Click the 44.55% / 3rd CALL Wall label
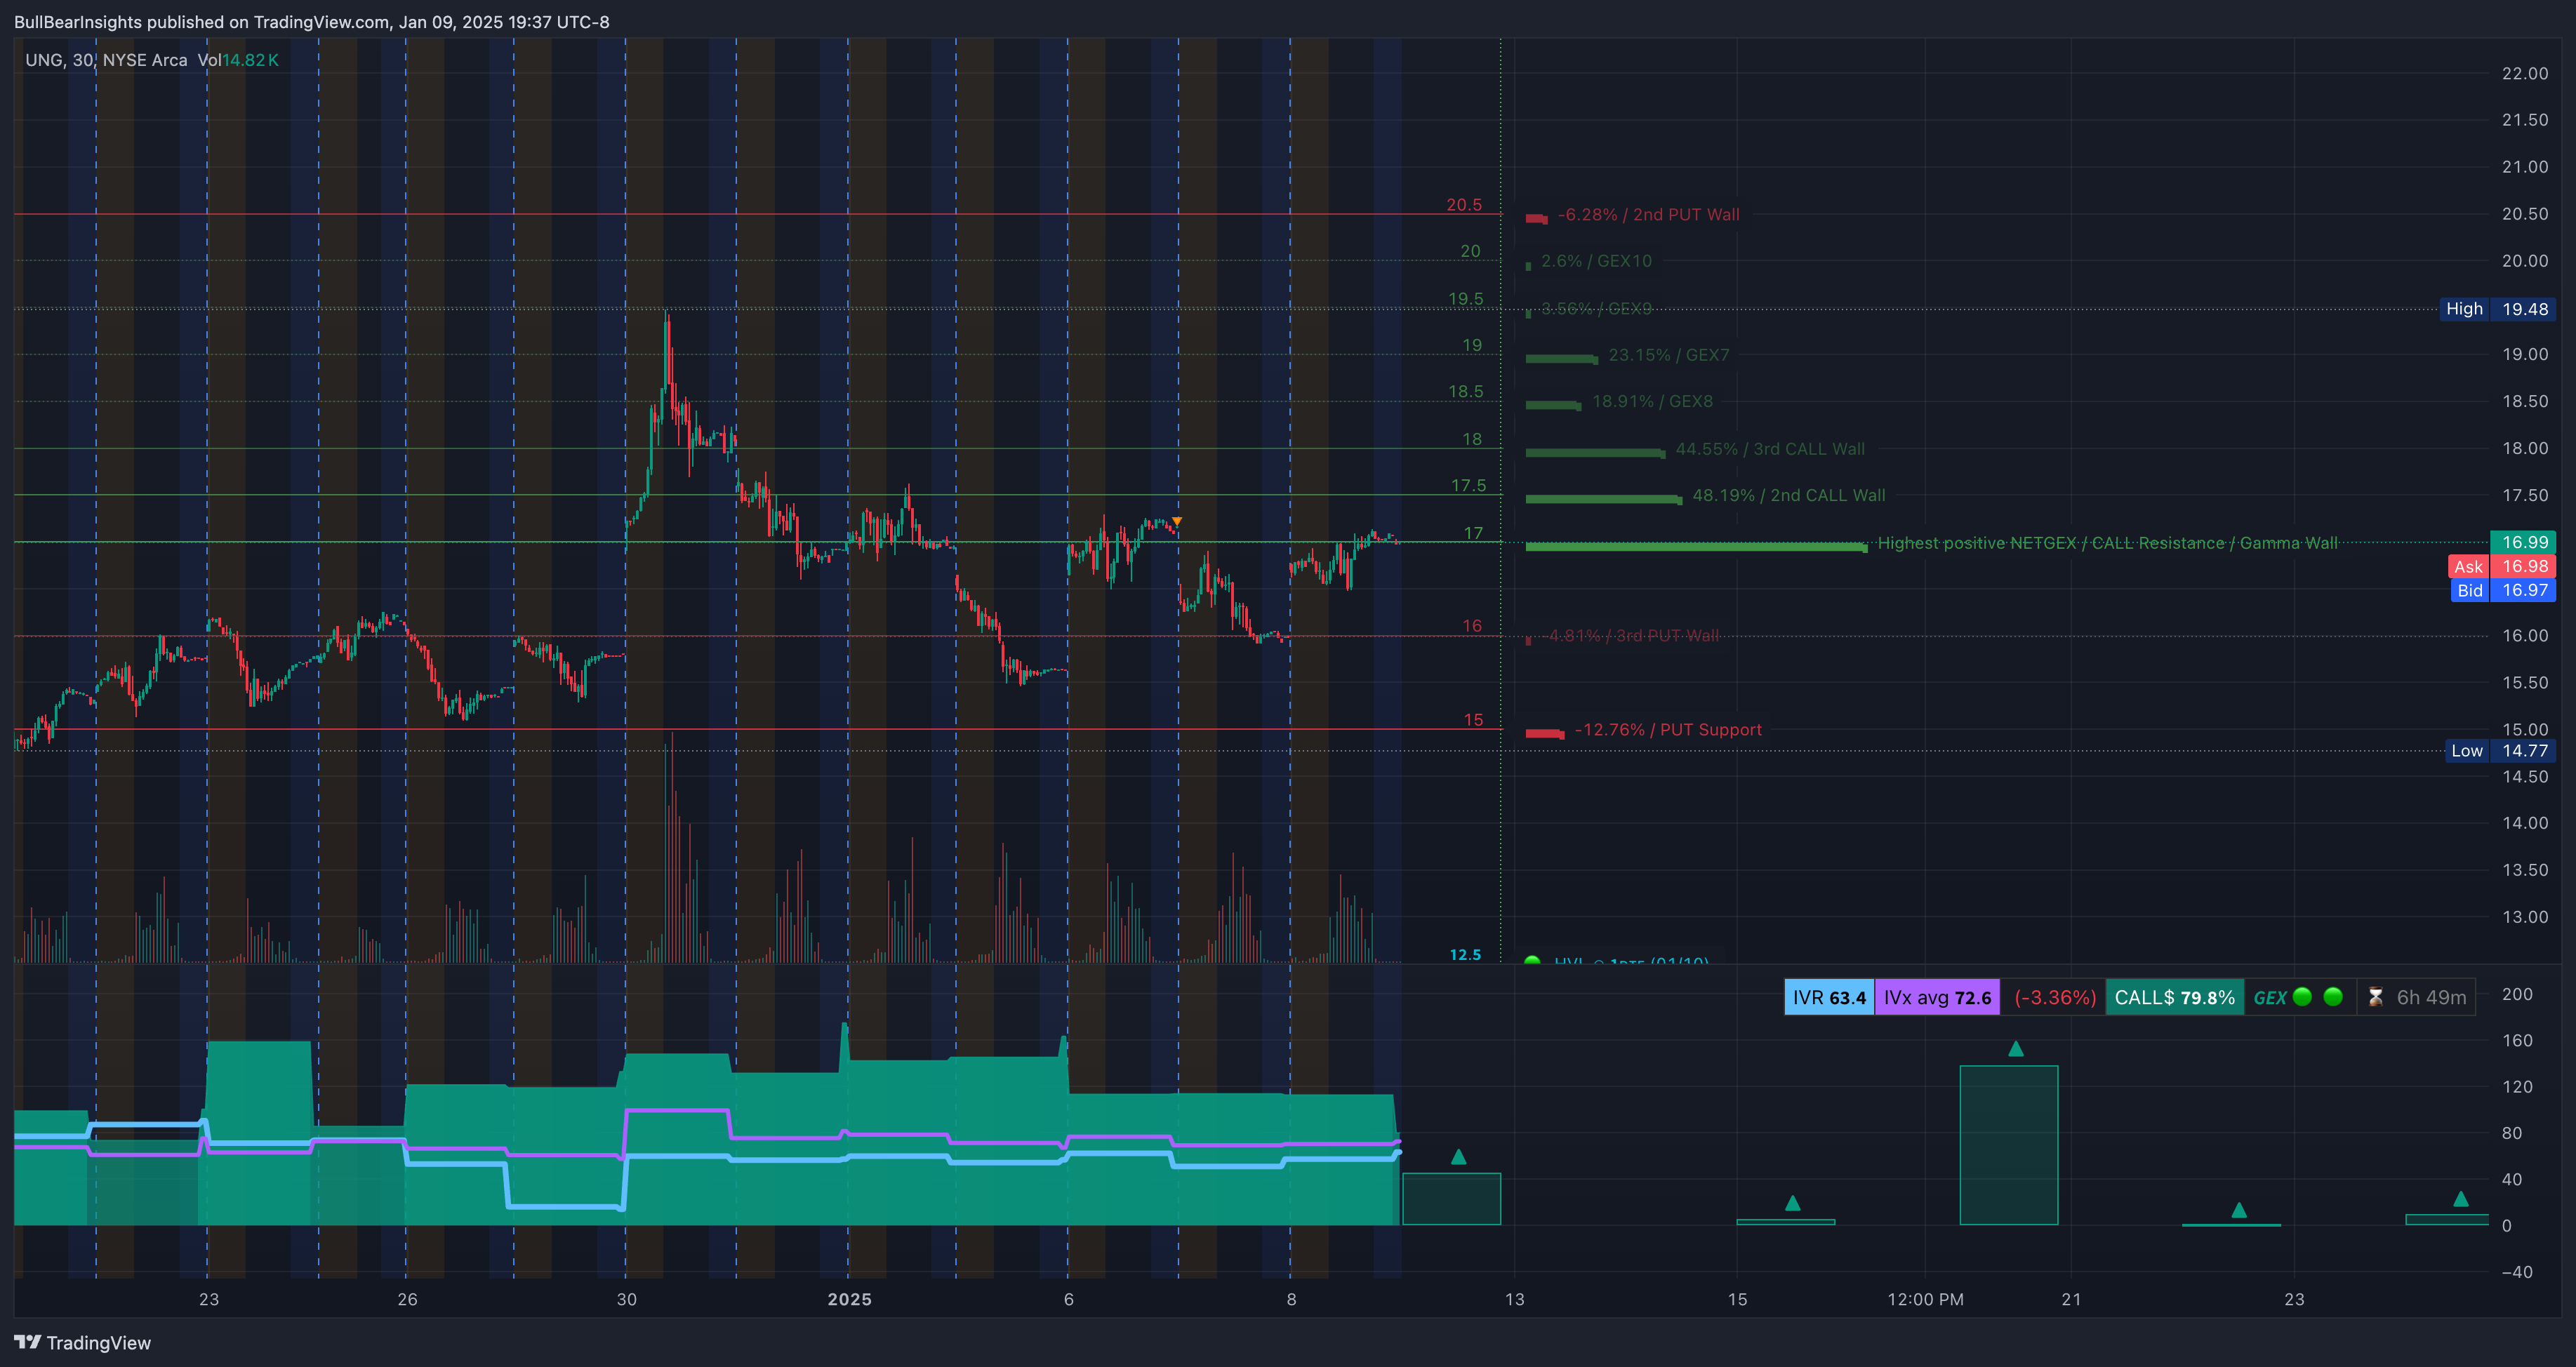This screenshot has width=2576, height=1367. coord(1770,449)
